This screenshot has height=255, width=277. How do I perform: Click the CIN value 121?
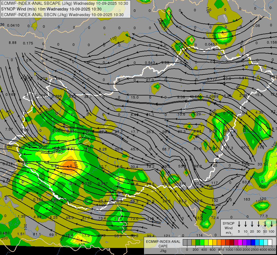[x=167, y=236]
